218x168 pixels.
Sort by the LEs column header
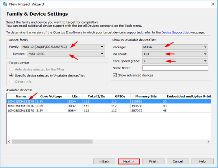tap(75, 97)
